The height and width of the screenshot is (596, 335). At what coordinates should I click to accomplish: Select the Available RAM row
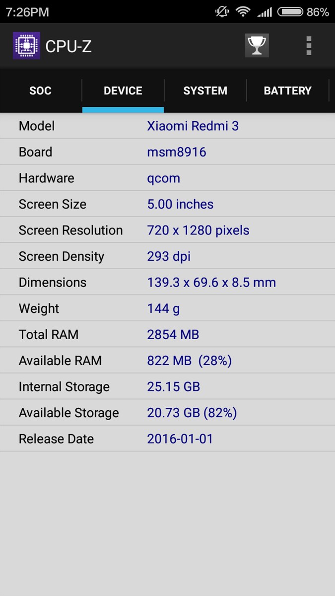(167, 361)
